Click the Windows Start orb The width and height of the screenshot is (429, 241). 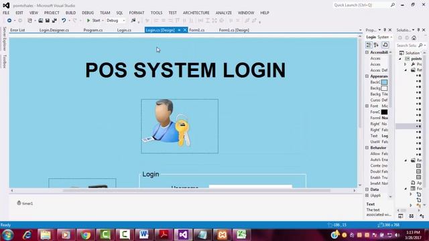point(7,235)
